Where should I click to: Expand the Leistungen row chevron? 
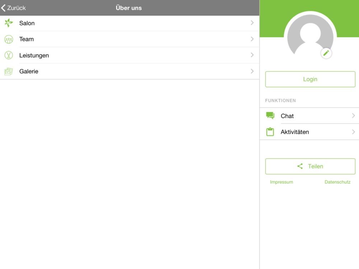252,55
